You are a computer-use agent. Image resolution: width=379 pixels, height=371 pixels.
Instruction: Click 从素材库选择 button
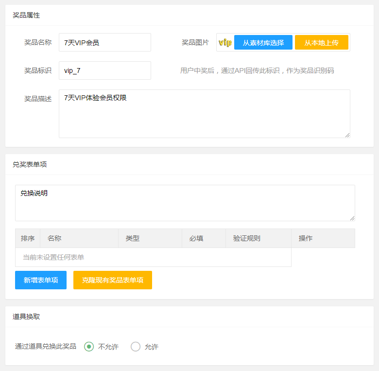click(x=263, y=42)
